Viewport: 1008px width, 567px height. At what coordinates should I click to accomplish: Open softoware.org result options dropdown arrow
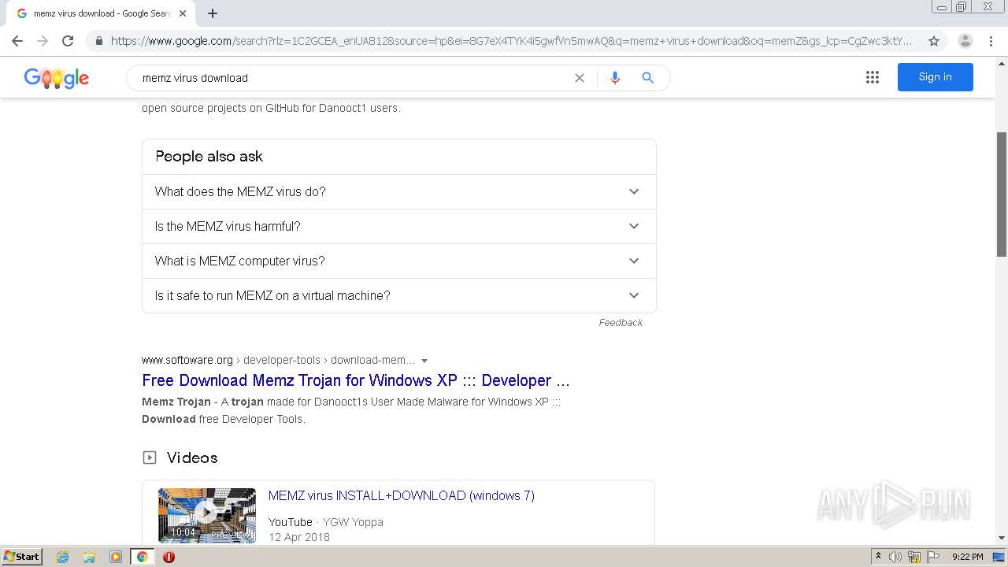pyautogui.click(x=424, y=361)
